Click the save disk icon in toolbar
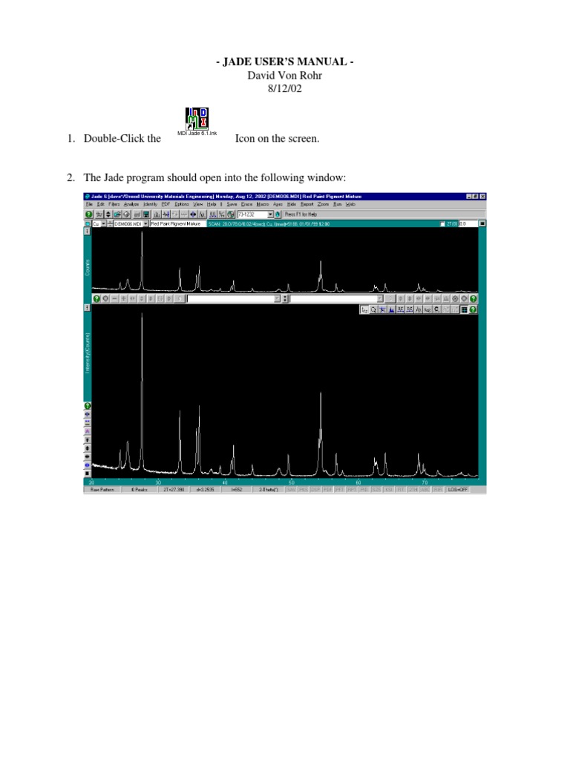Image resolution: width=570 pixels, height=760 pixels. (146, 214)
